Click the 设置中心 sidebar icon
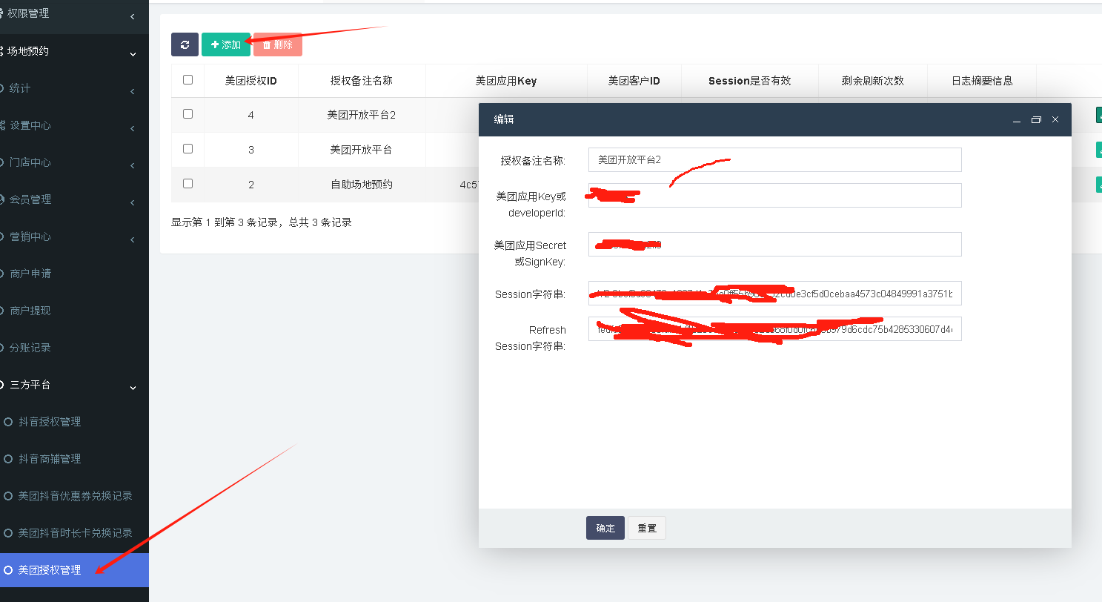 (x=2, y=125)
